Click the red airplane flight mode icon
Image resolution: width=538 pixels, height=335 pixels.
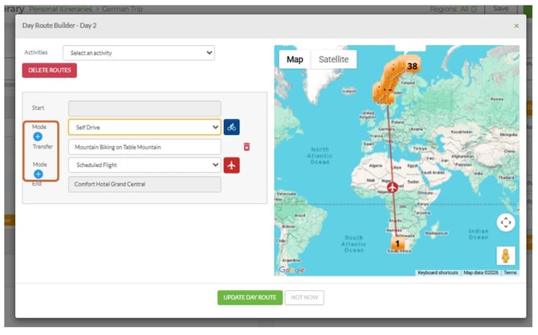231,165
